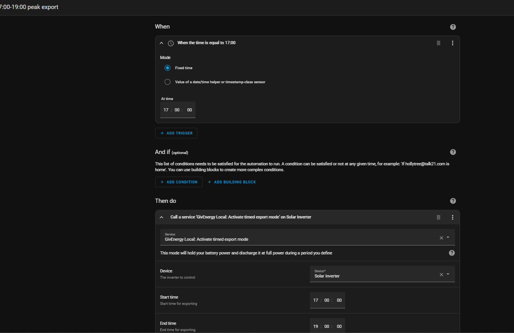Screen dimensions: 514x333
Task: Click the Add Trigger button
Action: click(176, 133)
